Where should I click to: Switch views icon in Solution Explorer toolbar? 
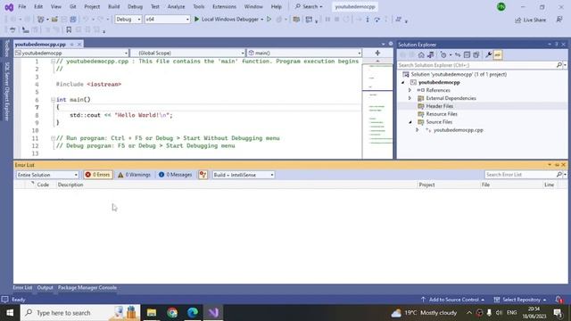click(x=431, y=55)
